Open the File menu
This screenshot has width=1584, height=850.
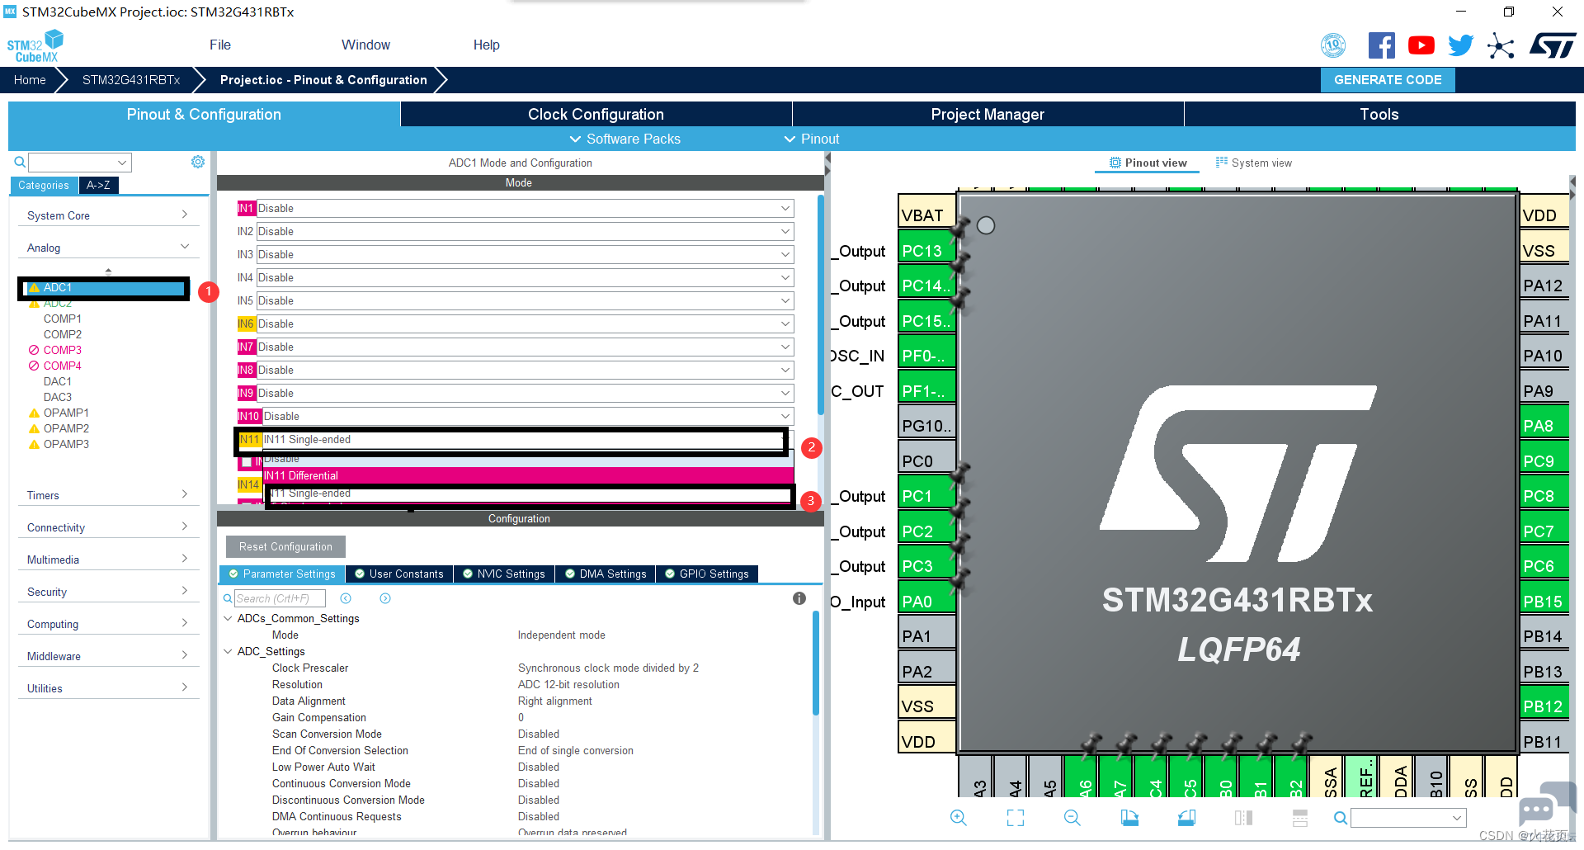[220, 45]
